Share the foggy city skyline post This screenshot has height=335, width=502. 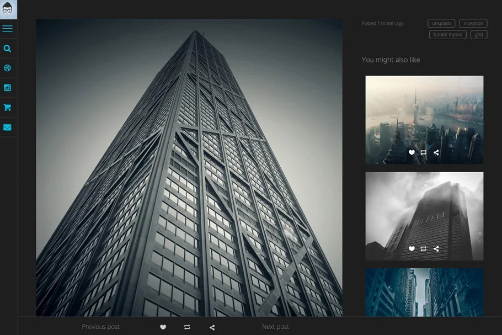point(436,152)
